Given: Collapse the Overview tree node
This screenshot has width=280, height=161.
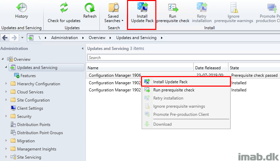Looking at the screenshot, I should 2,59.
